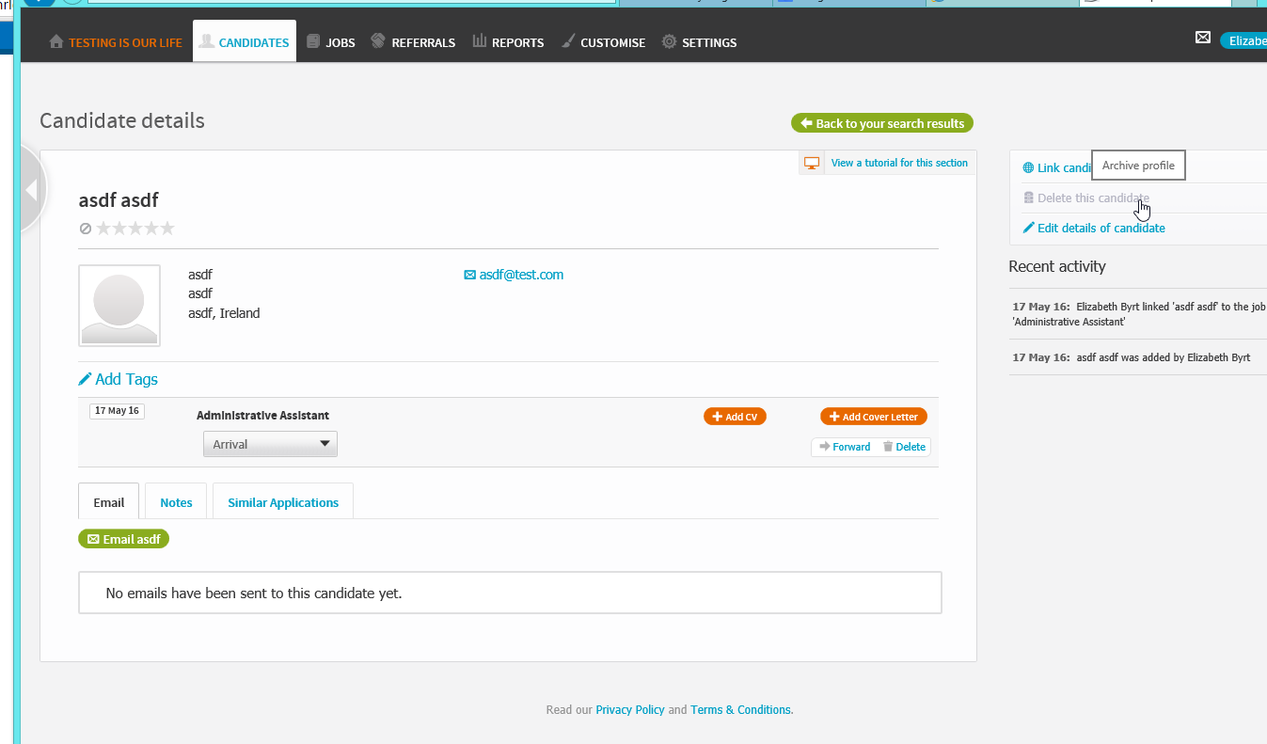1267x744 pixels.
Task: Set the candidate star rating
Action: click(x=135, y=229)
